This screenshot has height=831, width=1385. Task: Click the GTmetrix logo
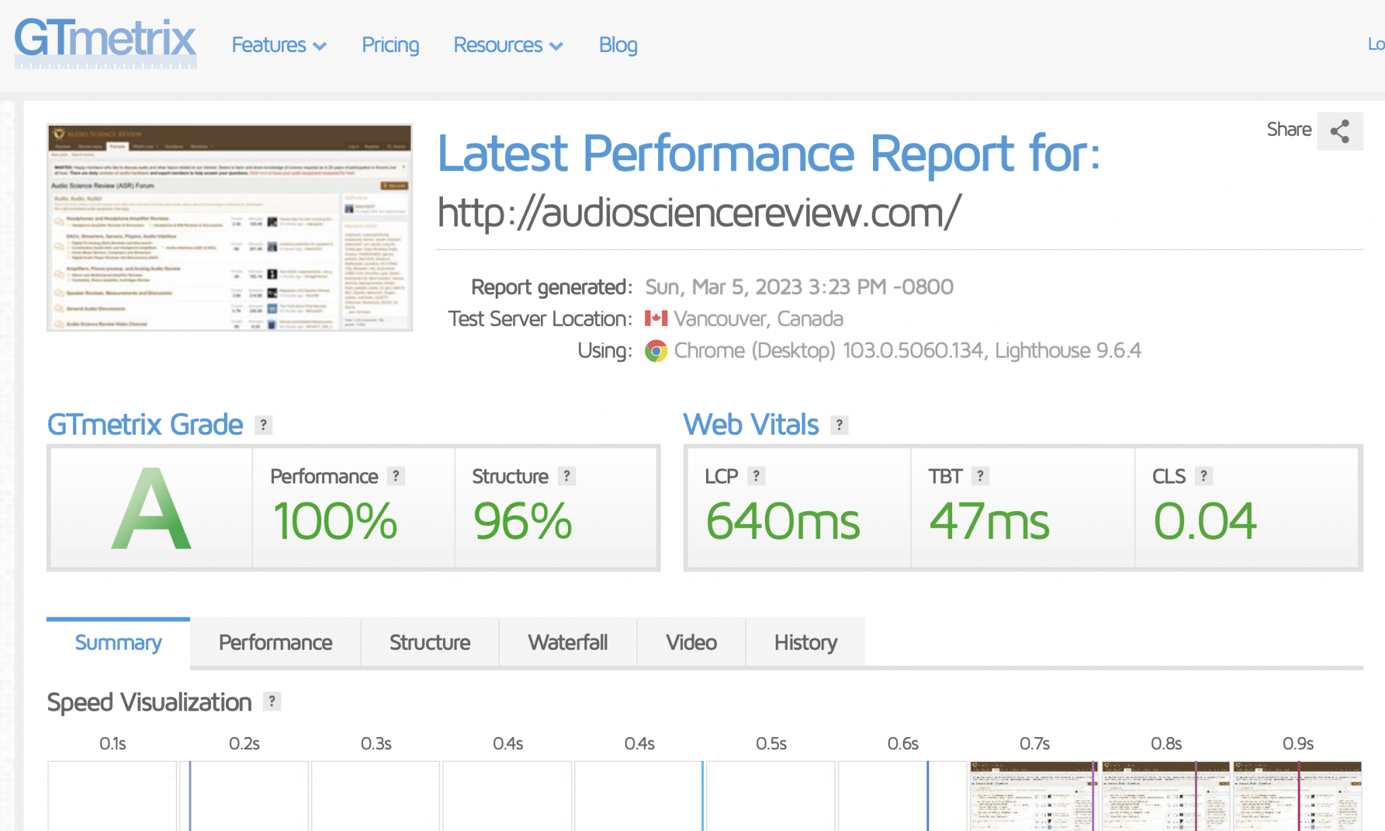point(105,43)
